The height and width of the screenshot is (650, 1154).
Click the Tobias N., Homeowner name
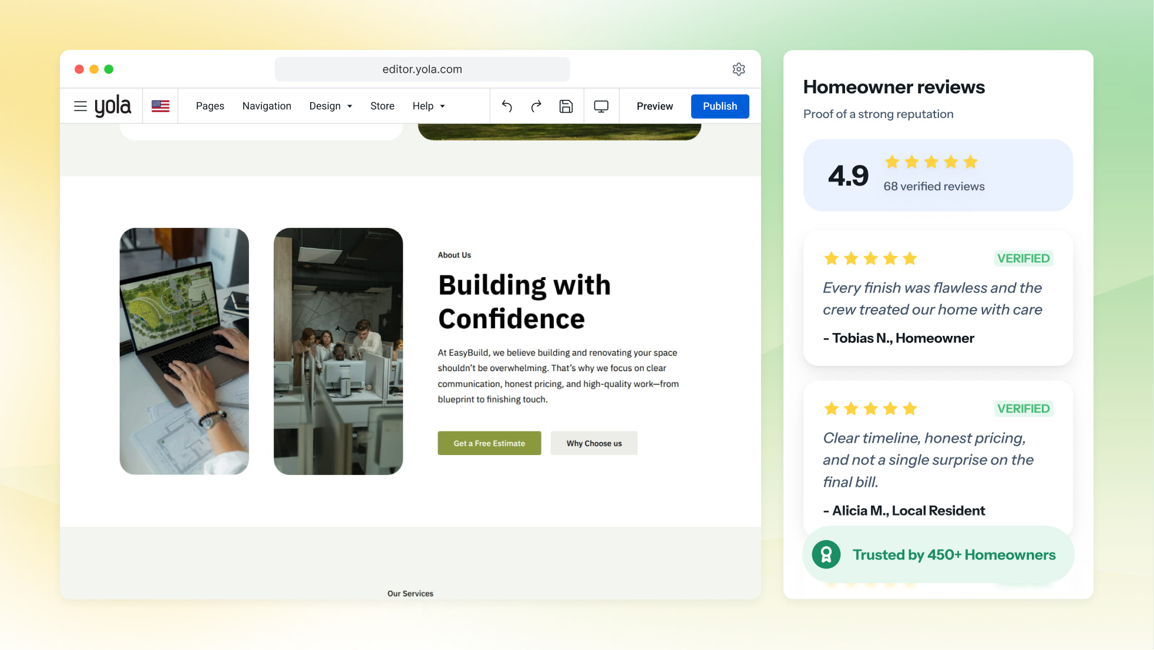click(899, 338)
